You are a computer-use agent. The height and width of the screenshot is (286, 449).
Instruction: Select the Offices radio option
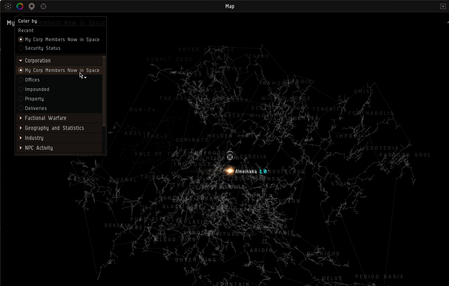point(59,80)
